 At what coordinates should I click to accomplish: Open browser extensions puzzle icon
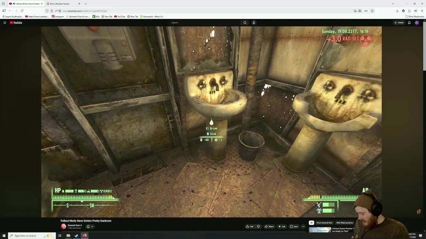(x=409, y=11)
